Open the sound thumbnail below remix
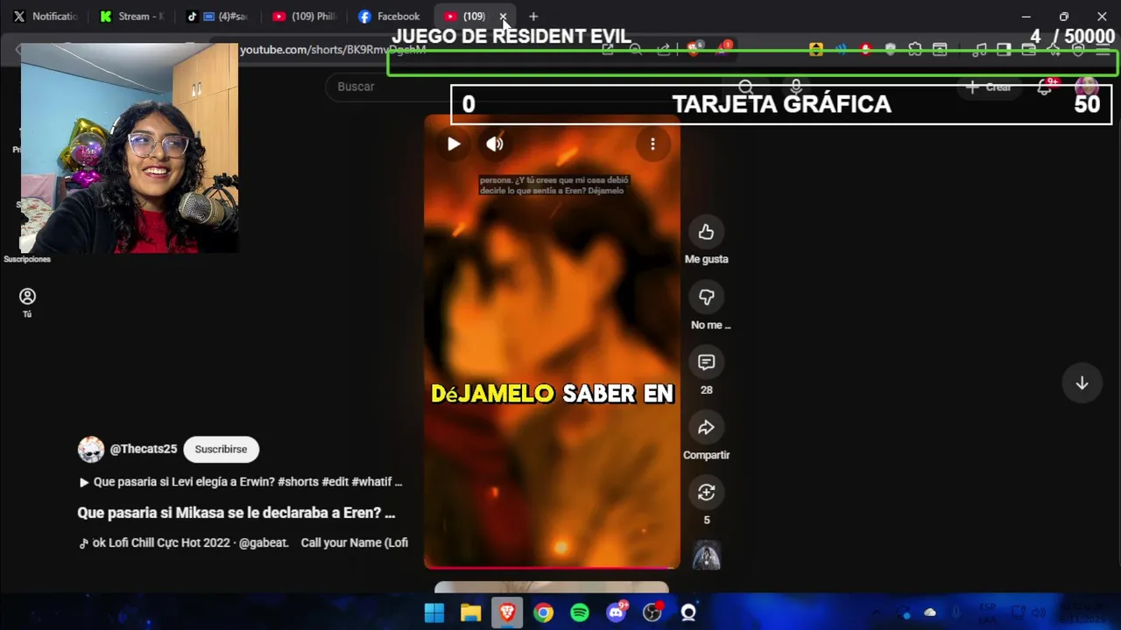The width and height of the screenshot is (1121, 630). (706, 556)
